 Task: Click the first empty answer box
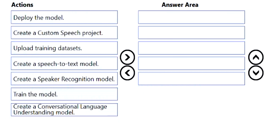pyautogui.click(x=191, y=17)
